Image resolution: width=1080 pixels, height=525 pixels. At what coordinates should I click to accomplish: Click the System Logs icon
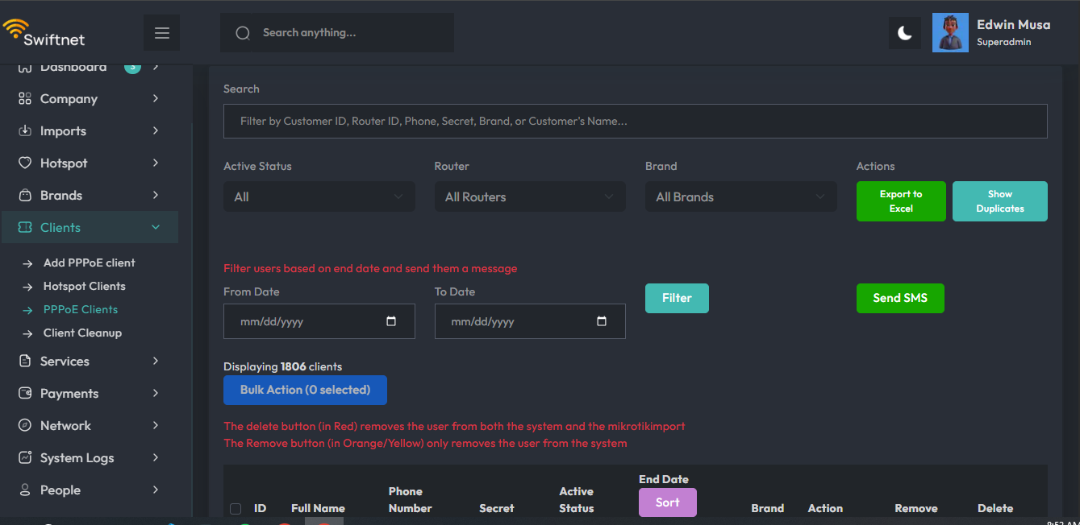click(x=25, y=458)
